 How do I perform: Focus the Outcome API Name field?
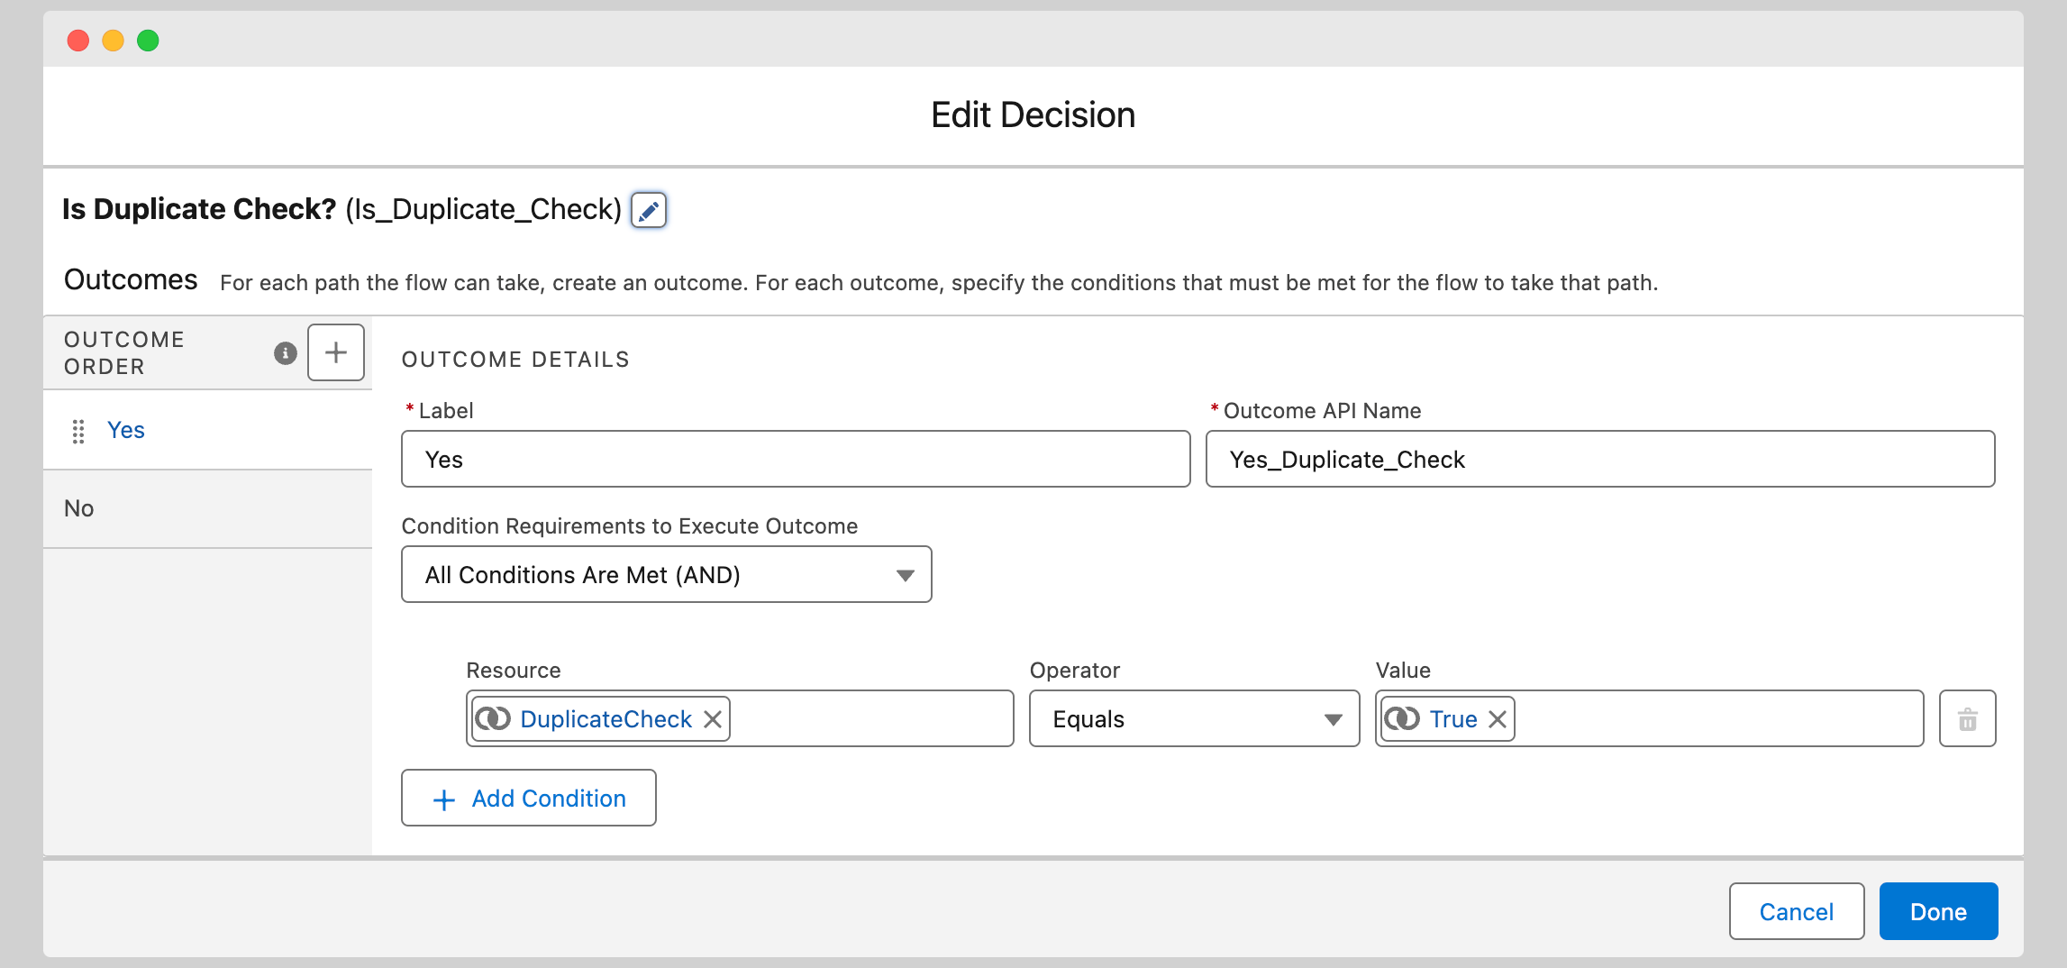pyautogui.click(x=1599, y=460)
